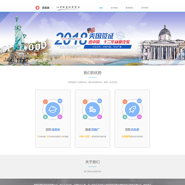Open the 合作机构 nav item
Image resolution: width=185 pixels, height=185 pixels.
[x=145, y=8]
